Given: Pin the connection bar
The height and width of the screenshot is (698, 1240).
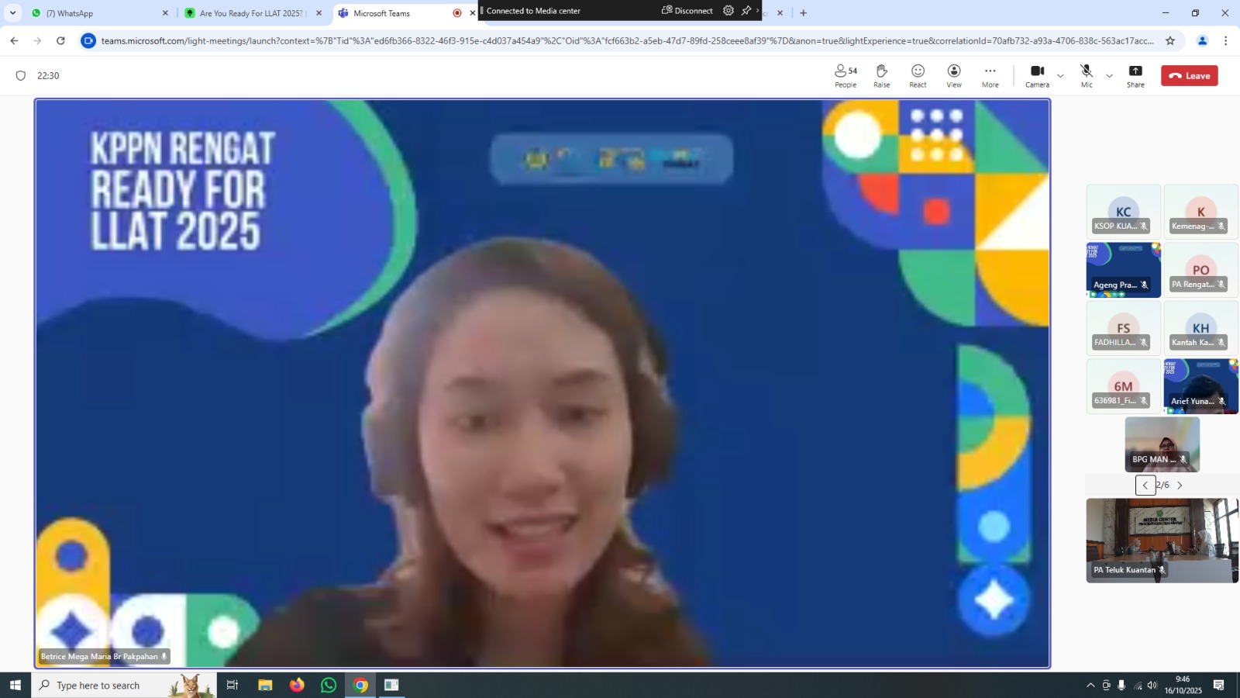Looking at the screenshot, I should 746,11.
